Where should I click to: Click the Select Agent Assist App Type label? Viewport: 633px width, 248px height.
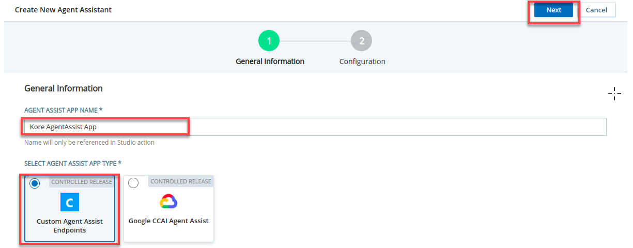[x=73, y=163]
